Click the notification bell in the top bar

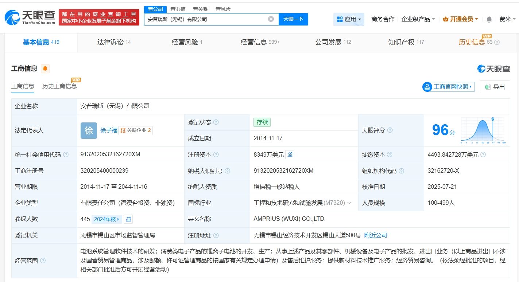pos(489,19)
